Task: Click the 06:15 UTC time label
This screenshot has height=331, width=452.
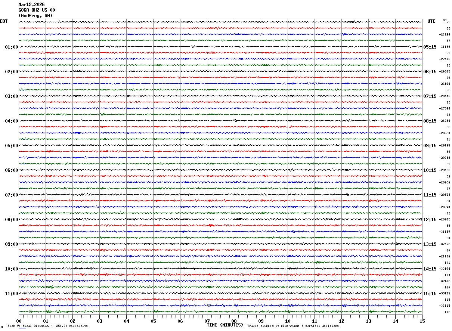Action: [430, 72]
